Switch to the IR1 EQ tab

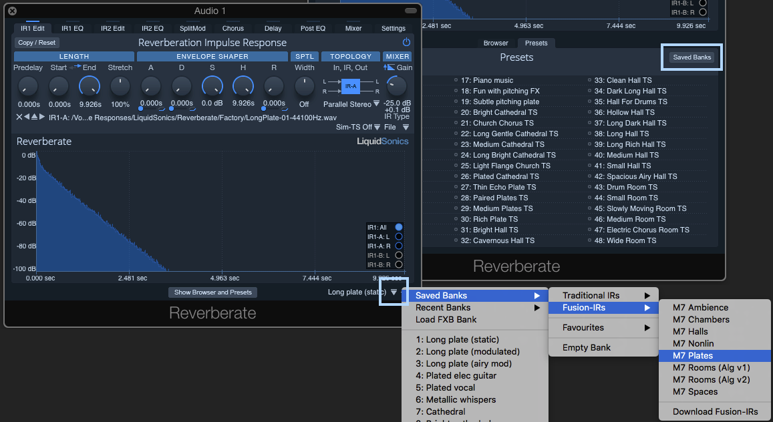pos(72,28)
